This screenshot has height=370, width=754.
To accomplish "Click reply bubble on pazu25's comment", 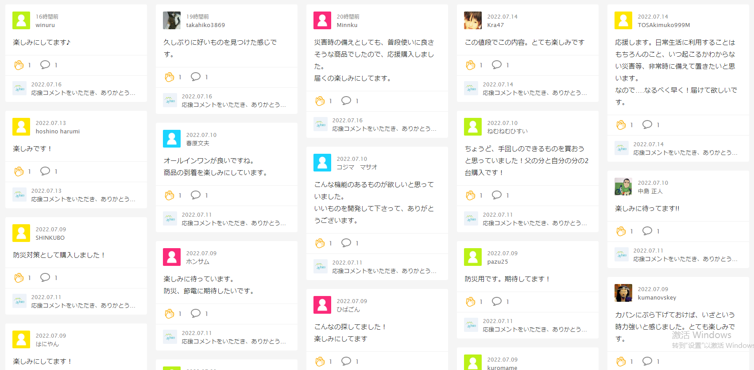I will (x=497, y=301).
